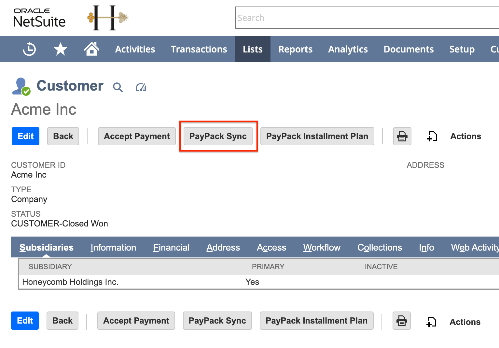Click the bottom PayPack Installment Plan button
This screenshot has width=499, height=348.
pos(316,321)
